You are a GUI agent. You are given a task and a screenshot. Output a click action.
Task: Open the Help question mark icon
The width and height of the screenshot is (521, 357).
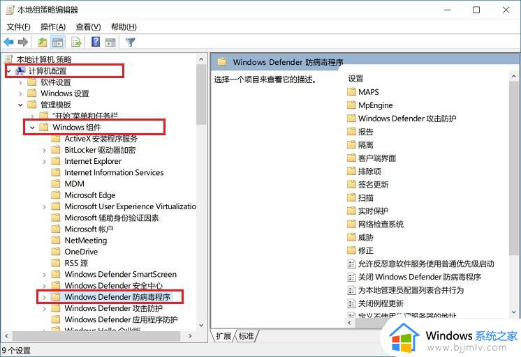[x=96, y=42]
